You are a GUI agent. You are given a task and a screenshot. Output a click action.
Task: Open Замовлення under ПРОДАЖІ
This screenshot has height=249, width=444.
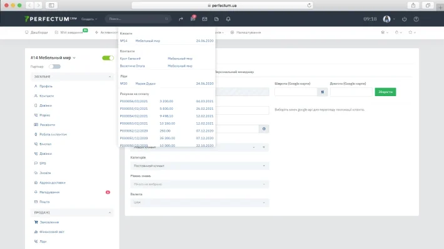(49, 222)
